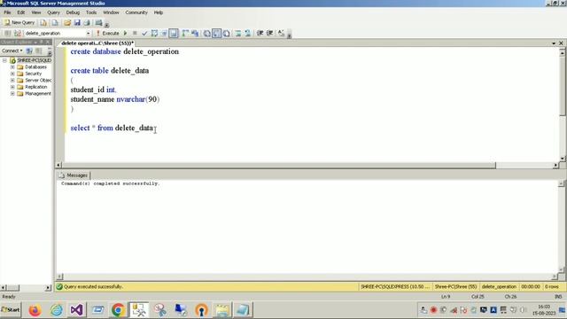Click the New Query button
The image size is (567, 319).
[19, 22]
